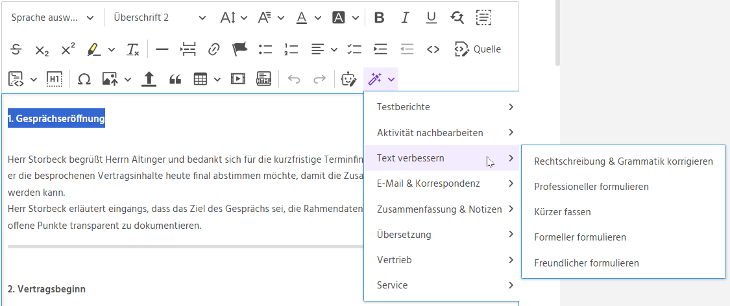Screen dimensions: 730x306
Task: Click the magic wand AI commands icon
Action: coord(375,80)
